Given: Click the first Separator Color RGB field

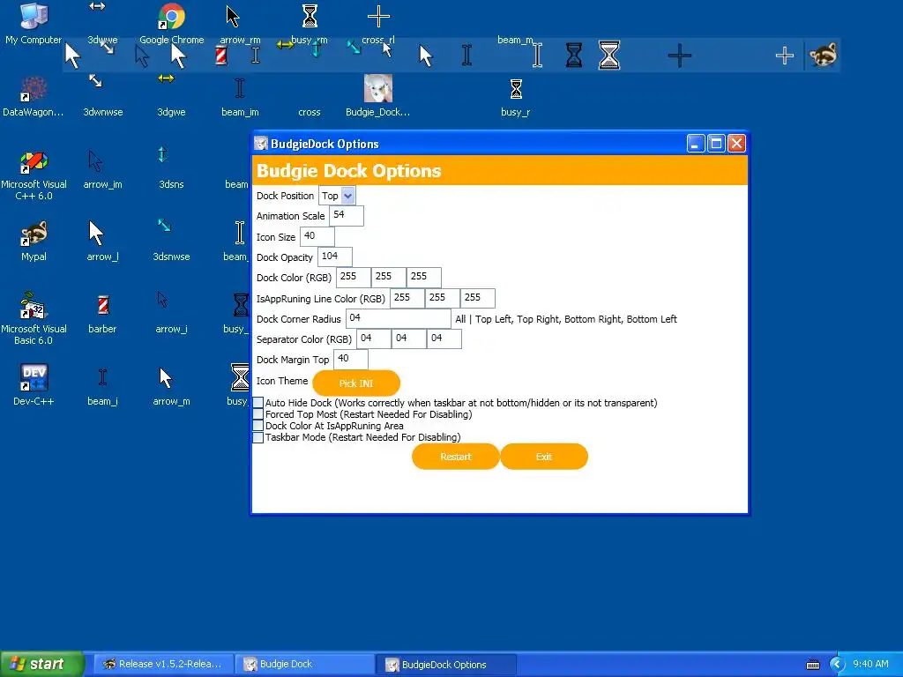Looking at the screenshot, I should click(374, 339).
